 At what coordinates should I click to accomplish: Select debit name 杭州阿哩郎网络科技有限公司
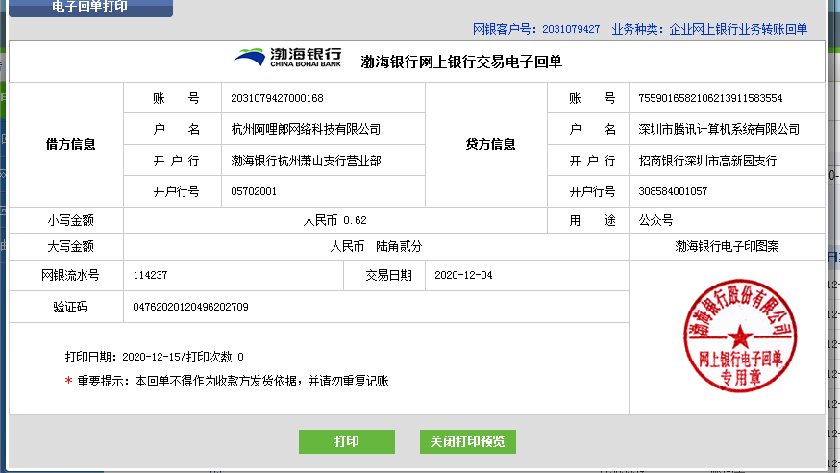pyautogui.click(x=306, y=129)
